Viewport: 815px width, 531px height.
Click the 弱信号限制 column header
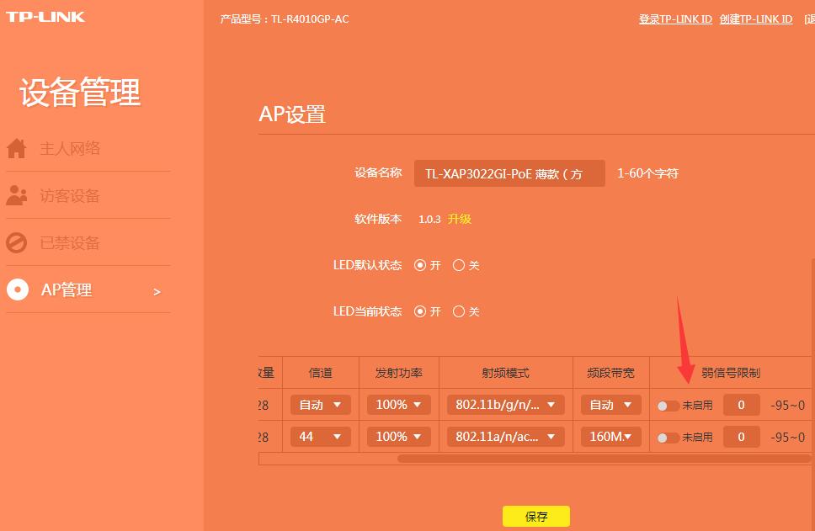click(x=731, y=373)
